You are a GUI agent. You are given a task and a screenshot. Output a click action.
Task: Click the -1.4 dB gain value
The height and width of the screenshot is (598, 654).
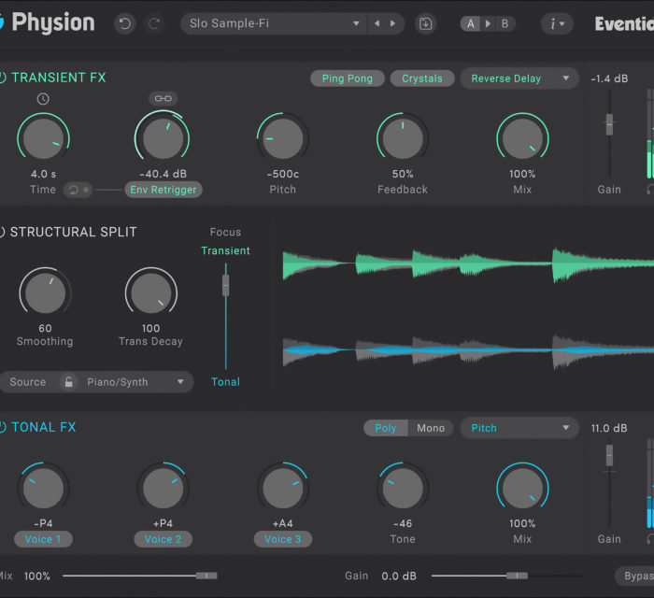point(609,78)
